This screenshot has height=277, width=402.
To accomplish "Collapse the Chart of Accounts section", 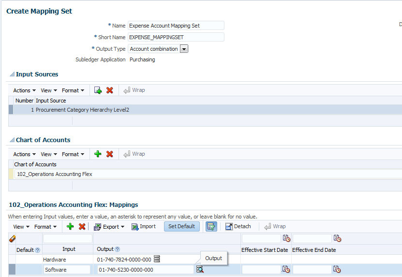I will (x=12, y=140).
